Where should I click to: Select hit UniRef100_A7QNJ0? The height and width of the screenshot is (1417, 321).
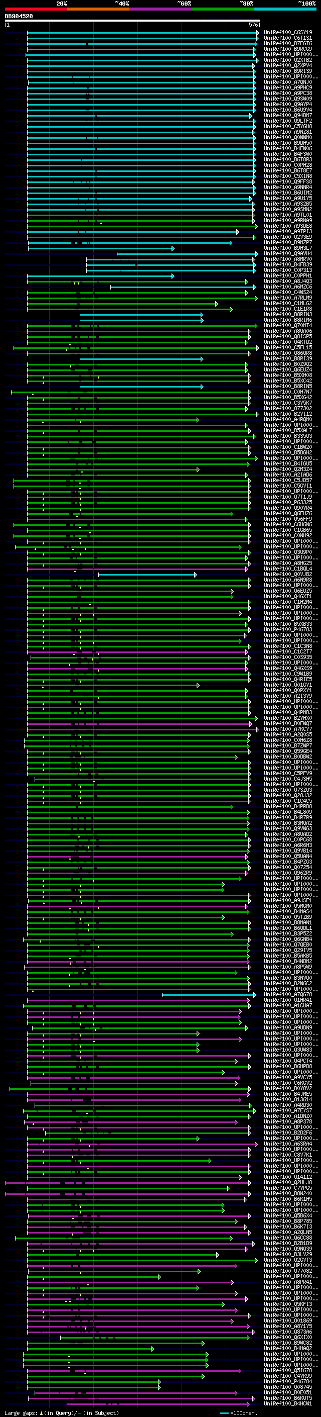(288, 82)
